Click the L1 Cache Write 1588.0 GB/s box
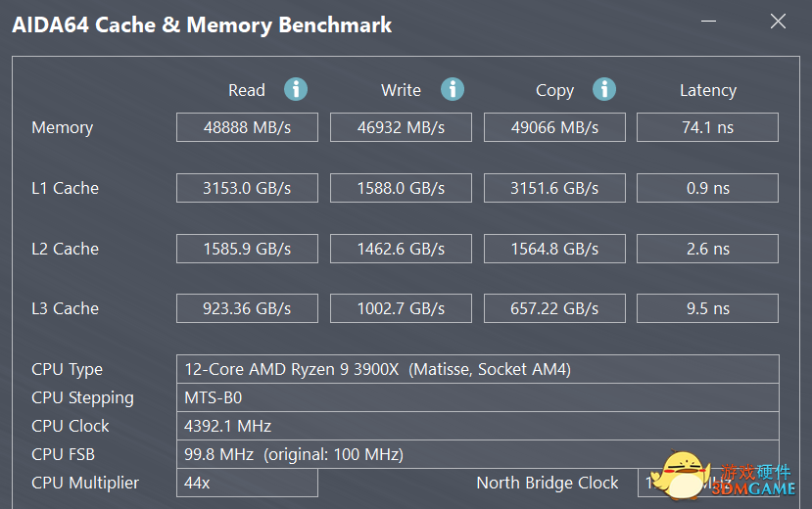 click(401, 188)
